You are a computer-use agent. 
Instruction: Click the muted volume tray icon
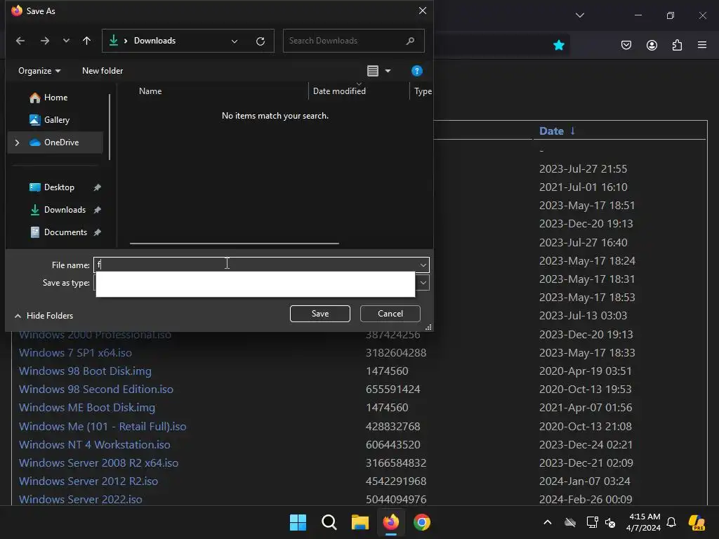coord(610,522)
